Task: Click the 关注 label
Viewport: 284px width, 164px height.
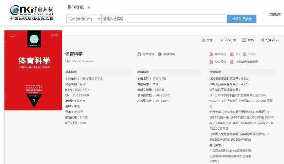Action: click(209, 40)
